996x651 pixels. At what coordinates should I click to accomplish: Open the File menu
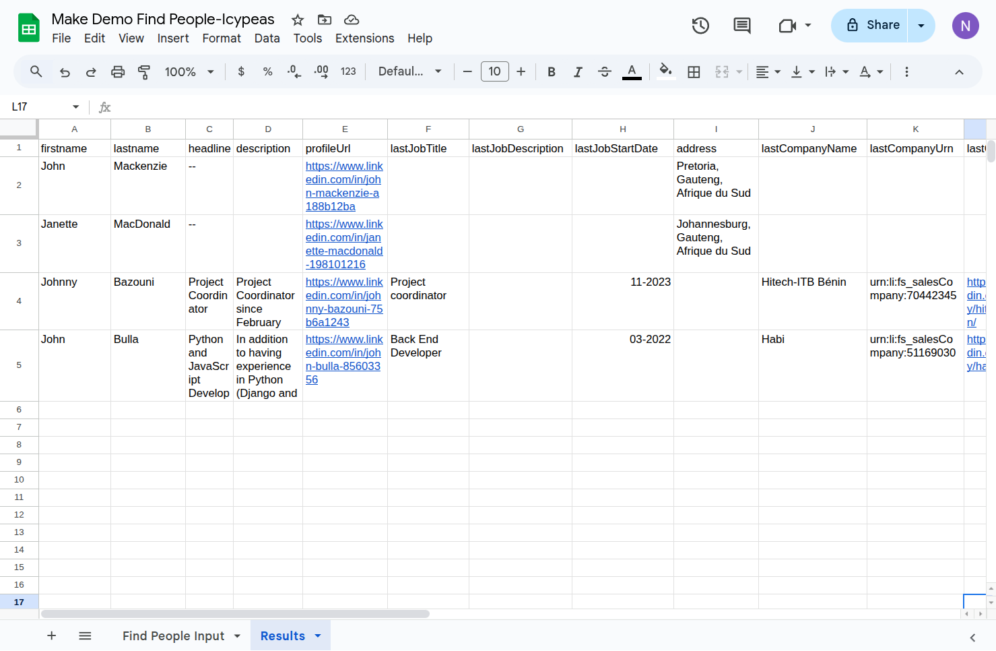(61, 38)
